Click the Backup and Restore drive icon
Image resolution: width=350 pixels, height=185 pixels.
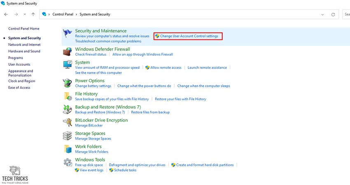click(x=68, y=109)
